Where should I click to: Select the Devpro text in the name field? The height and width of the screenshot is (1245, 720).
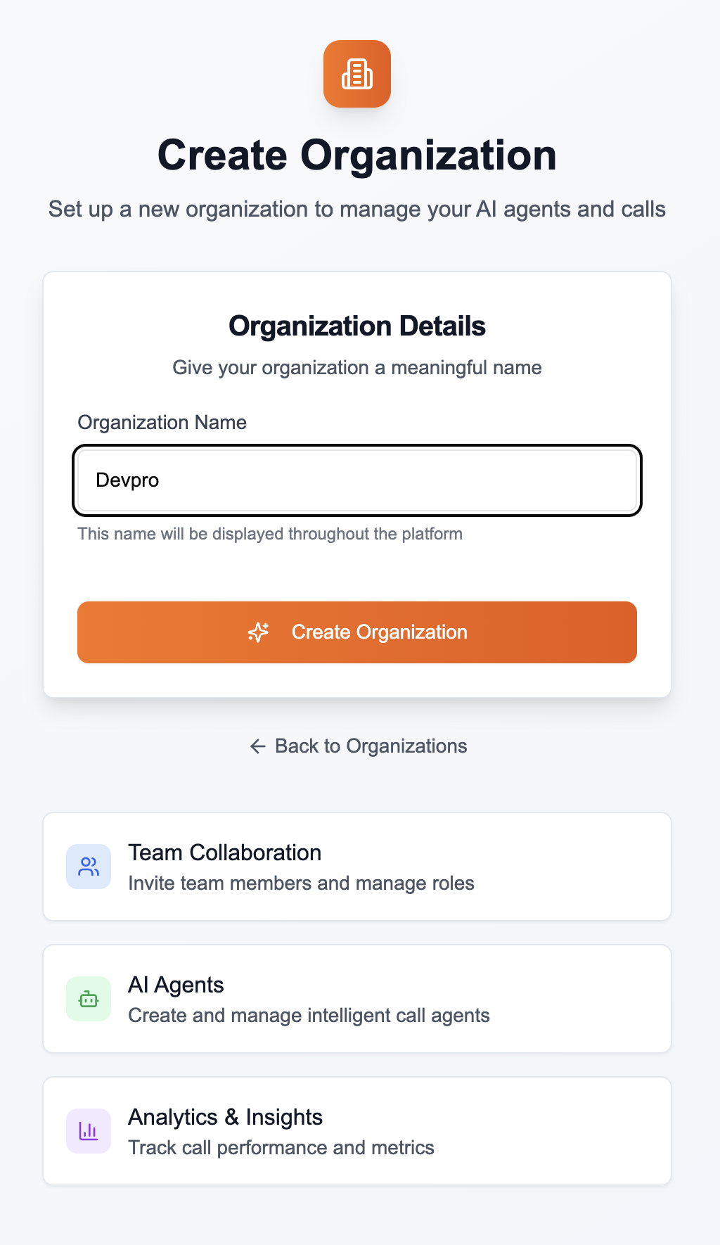pos(127,480)
